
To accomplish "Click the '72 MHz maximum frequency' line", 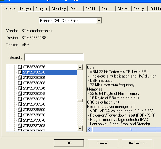I will tap(111, 85).
